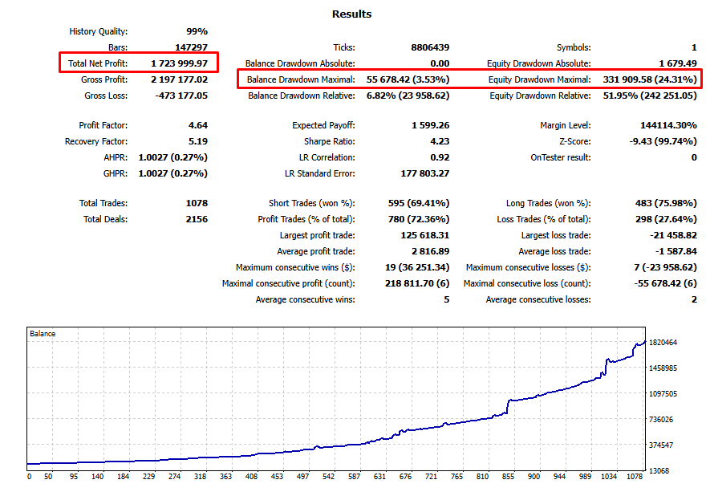Select Average consecutive wins value 5
Screen dimensions: 710x492
click(447, 299)
